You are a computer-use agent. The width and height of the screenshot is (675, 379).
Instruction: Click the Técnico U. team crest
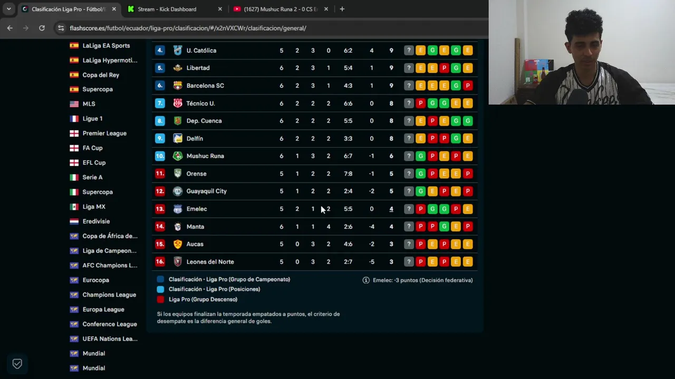click(178, 103)
